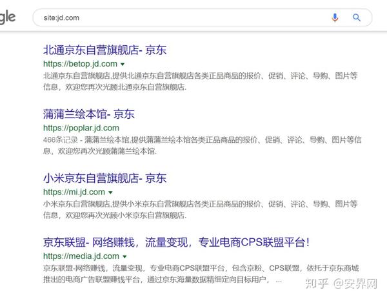Click the https://betop.jd.com URL text
The width and height of the screenshot is (387, 299).
[x=80, y=64]
